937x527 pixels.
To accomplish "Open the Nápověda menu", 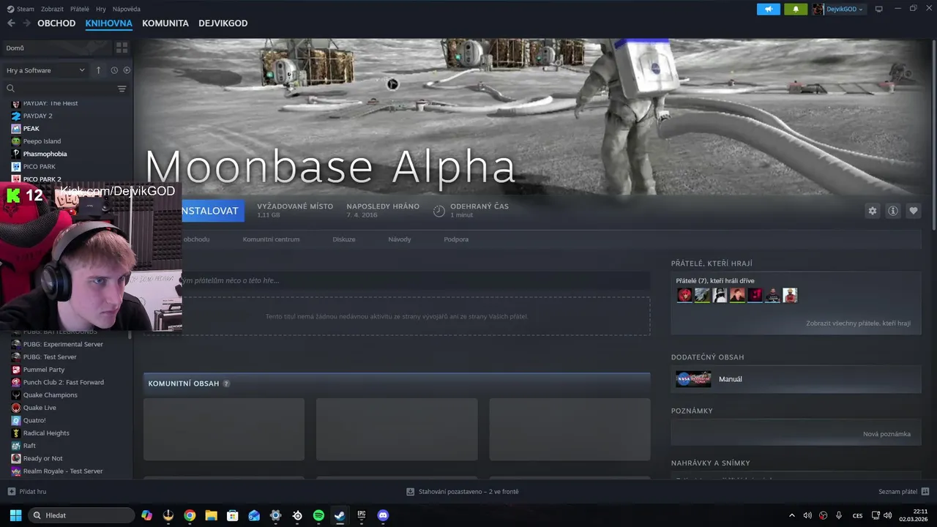I will (127, 9).
